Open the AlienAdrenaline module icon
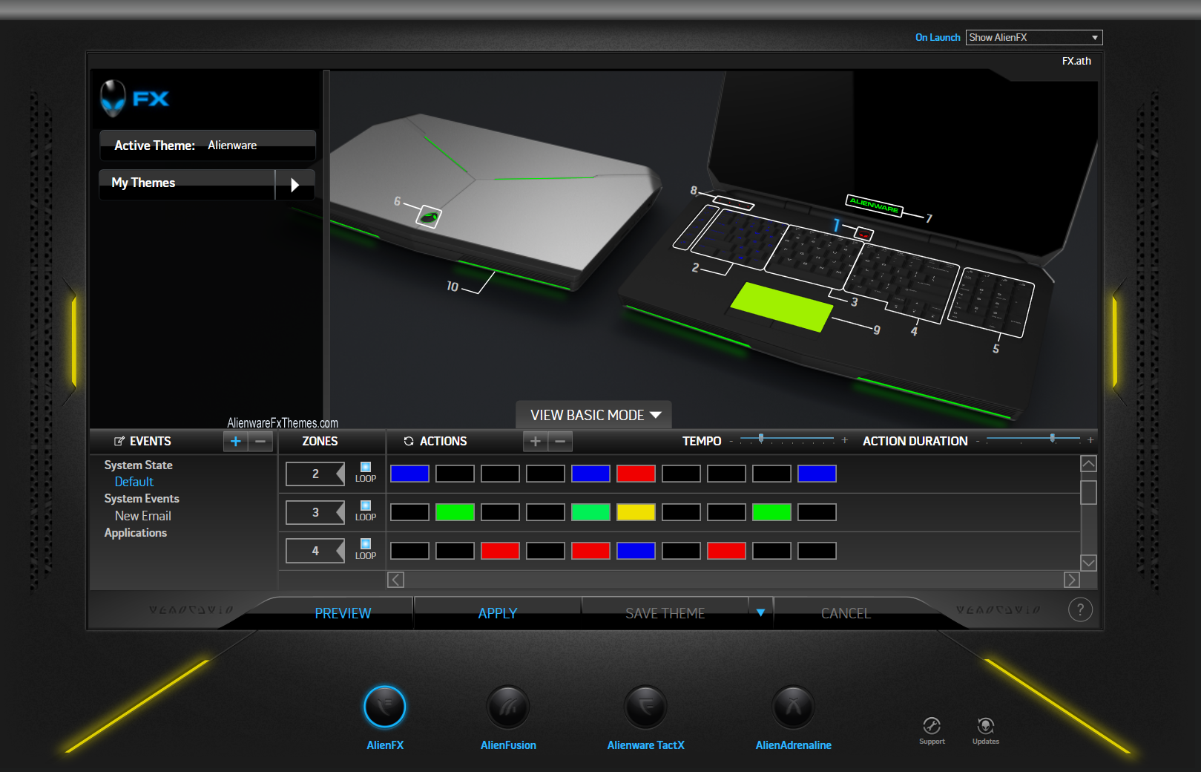Image resolution: width=1201 pixels, height=772 pixels. [x=793, y=706]
